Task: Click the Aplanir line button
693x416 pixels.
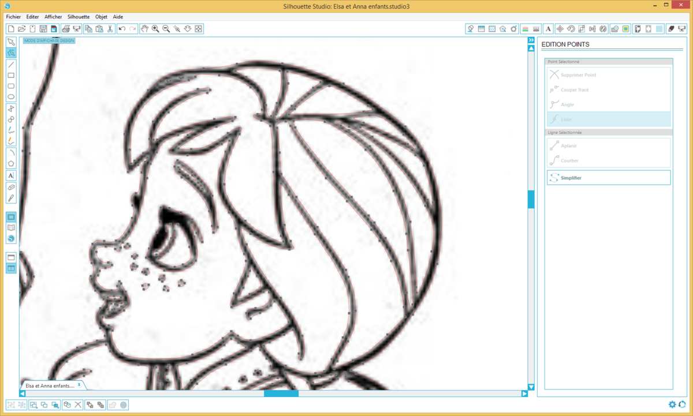Action: pyautogui.click(x=609, y=146)
